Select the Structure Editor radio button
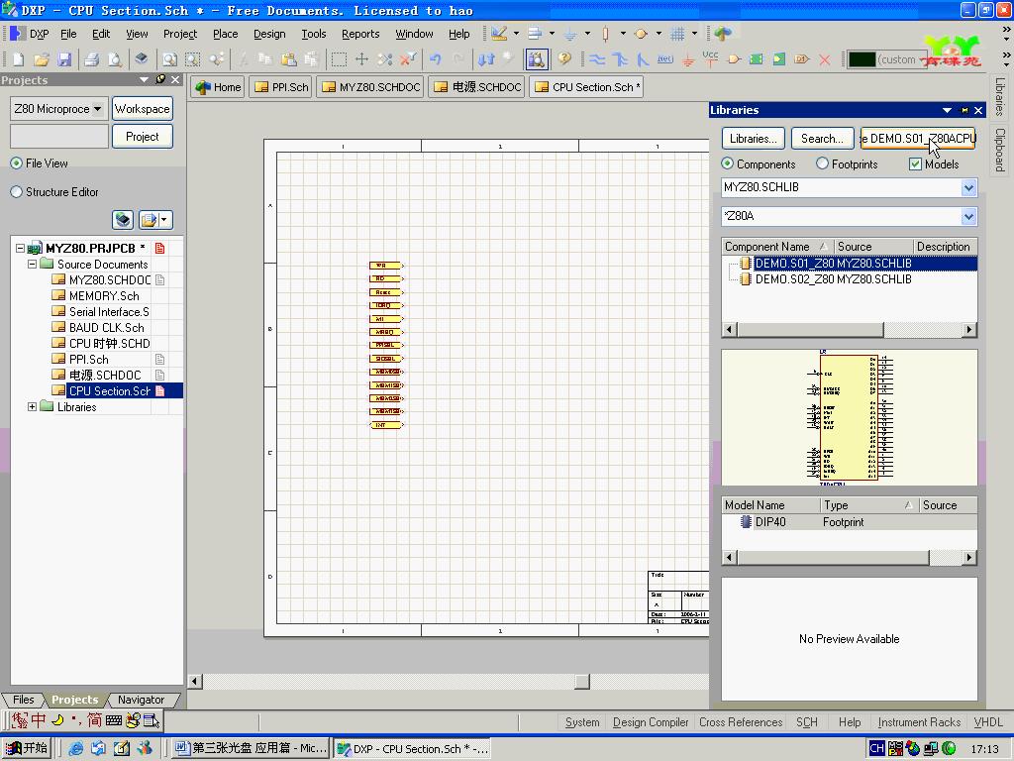 (16, 192)
